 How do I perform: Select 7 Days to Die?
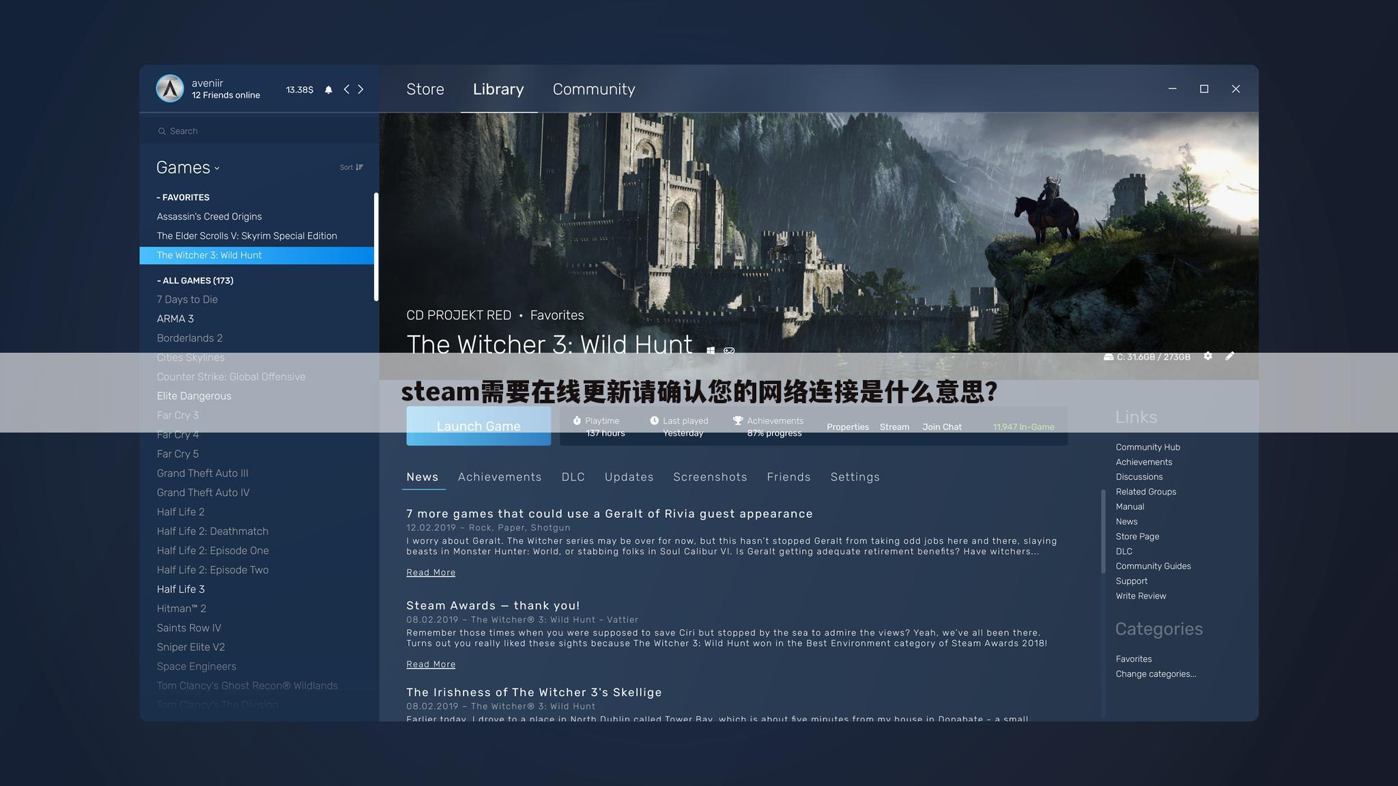[187, 300]
